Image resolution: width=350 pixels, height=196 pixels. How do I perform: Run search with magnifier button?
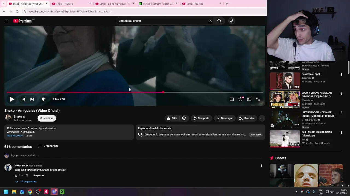pyautogui.click(x=219, y=21)
